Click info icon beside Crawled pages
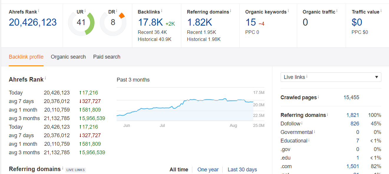389x174 pixels. coord(318,97)
